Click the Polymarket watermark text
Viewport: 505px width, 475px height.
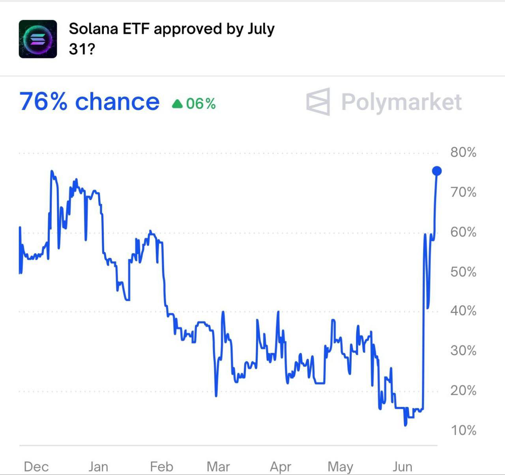pos(401,102)
